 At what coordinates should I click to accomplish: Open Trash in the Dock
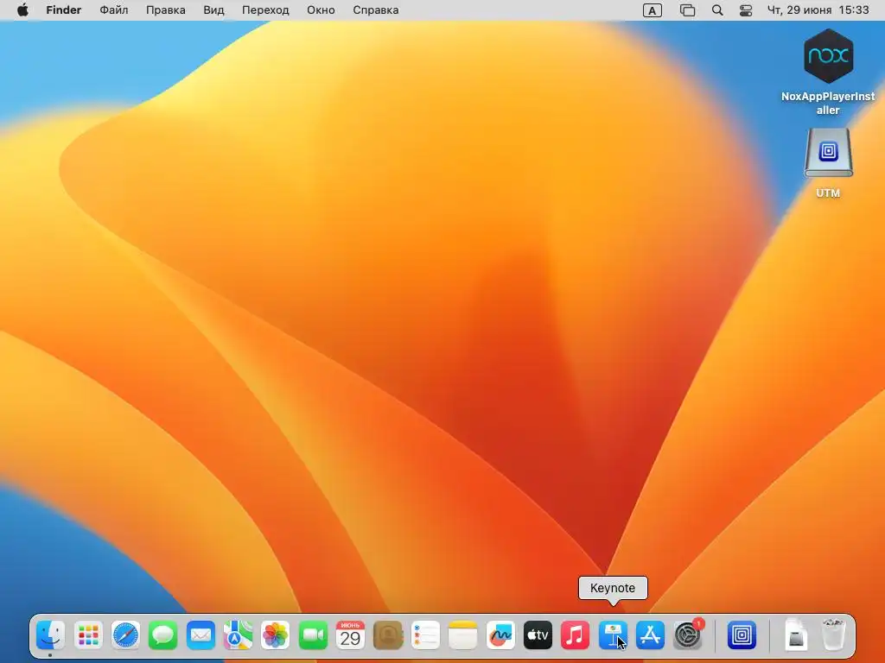pyautogui.click(x=834, y=635)
